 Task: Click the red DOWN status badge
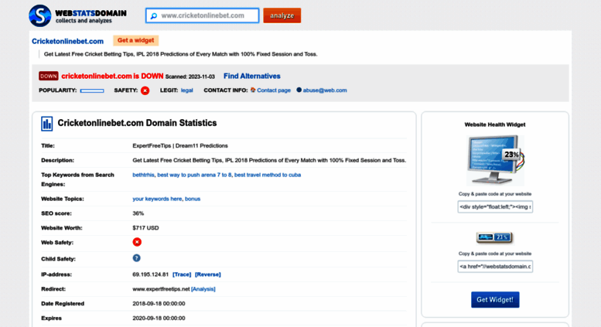pyautogui.click(x=48, y=76)
